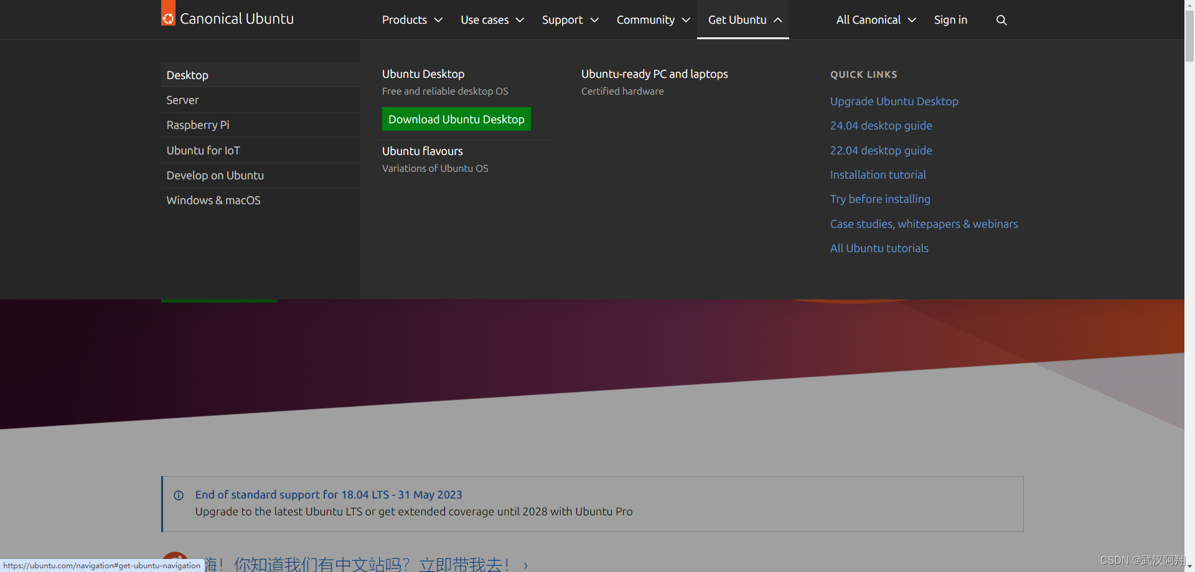
Task: Click the Canonical Ubuntu logo
Action: pyautogui.click(x=227, y=17)
